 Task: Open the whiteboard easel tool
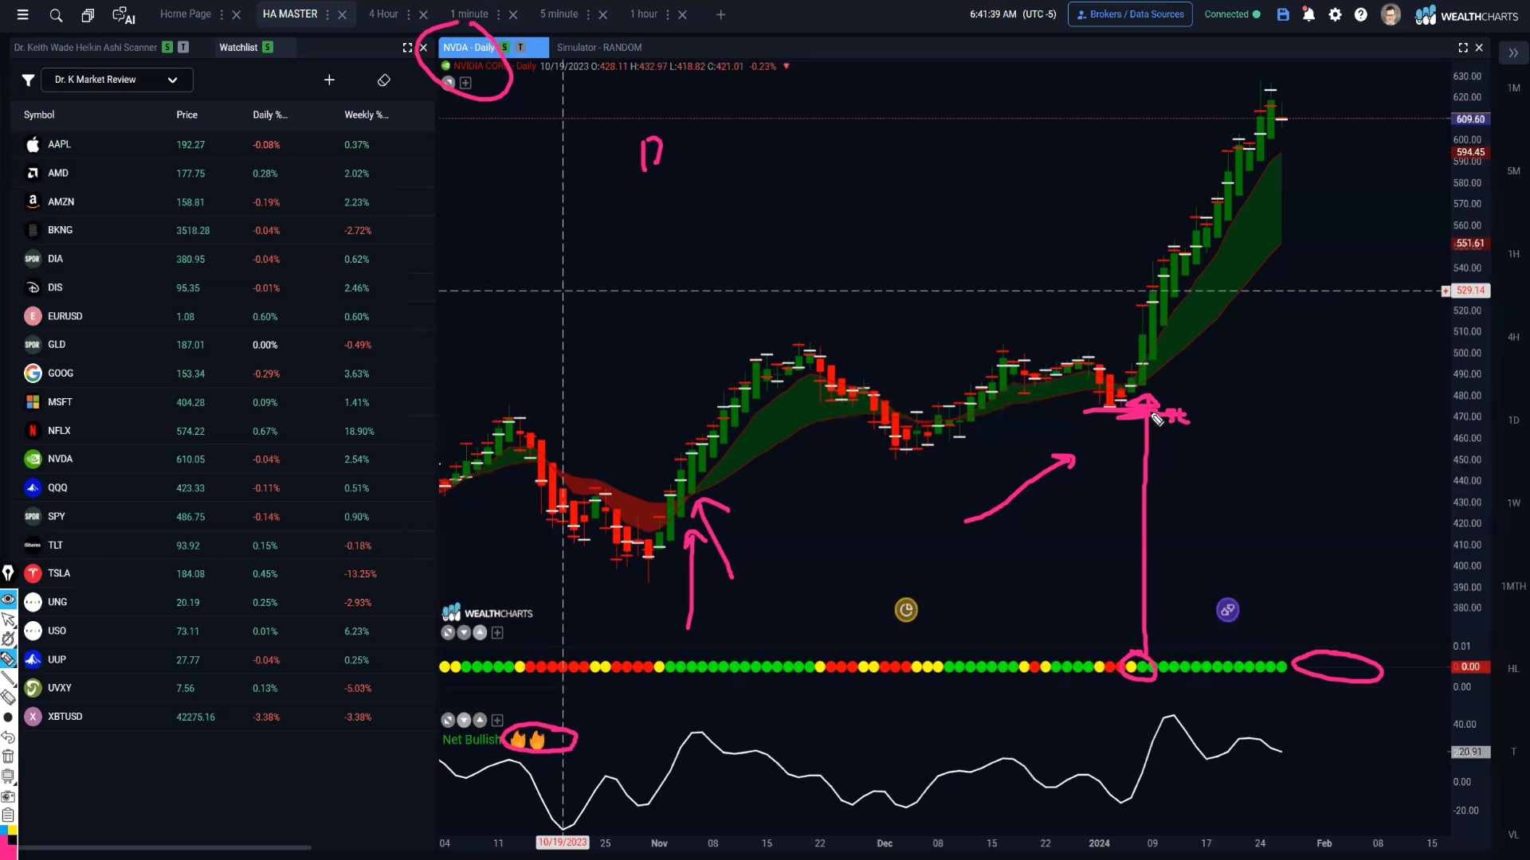8,776
